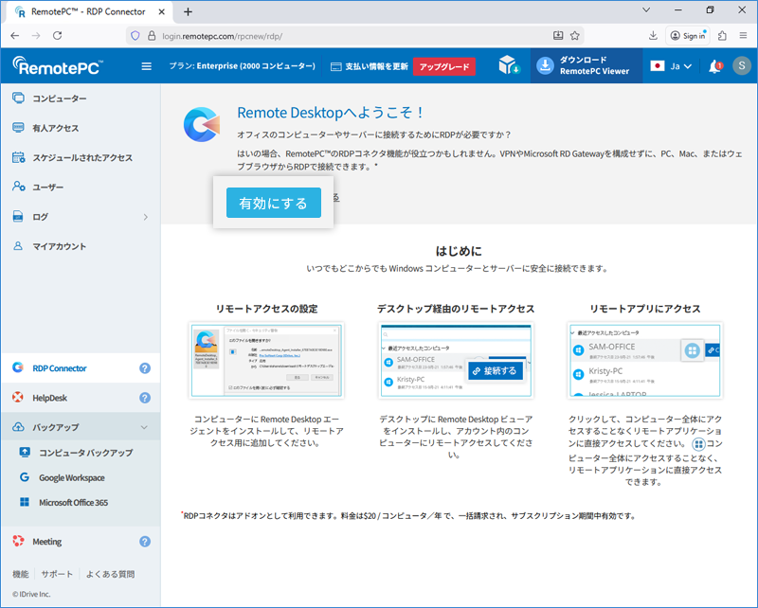Open browser extensions menu
Viewport: 758px width, 608px height.
click(722, 35)
